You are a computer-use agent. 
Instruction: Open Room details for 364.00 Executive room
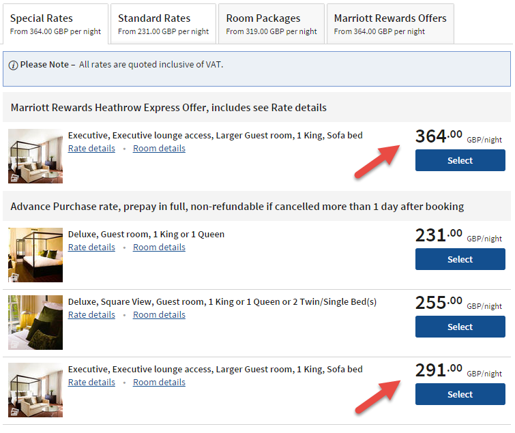[x=160, y=149]
